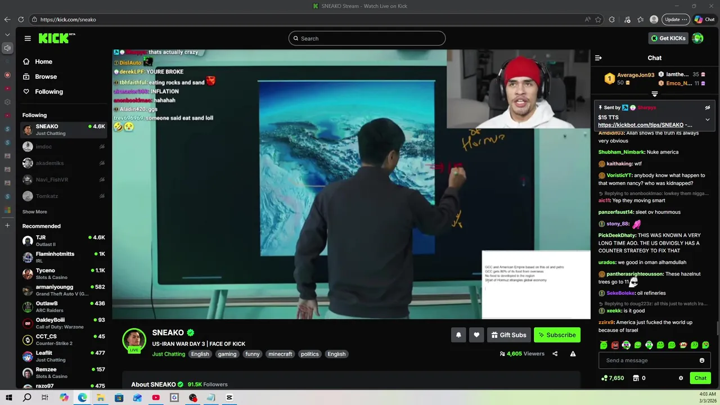Expand the gift leaderboard handle
Viewport: 720px width, 405px height.
[x=655, y=94]
